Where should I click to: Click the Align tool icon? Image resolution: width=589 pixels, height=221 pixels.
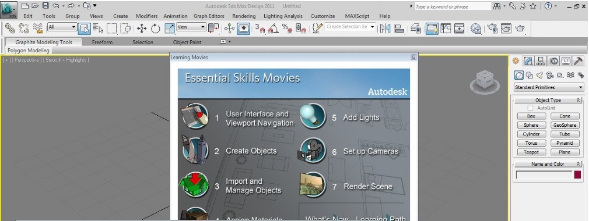tap(399, 28)
